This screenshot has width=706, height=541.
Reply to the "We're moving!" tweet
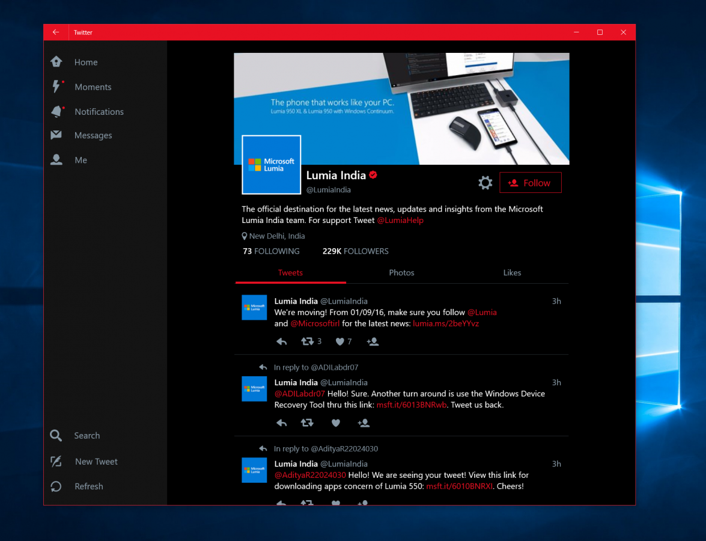281,341
